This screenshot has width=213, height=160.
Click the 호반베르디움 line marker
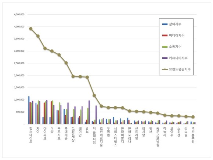point(101,106)
